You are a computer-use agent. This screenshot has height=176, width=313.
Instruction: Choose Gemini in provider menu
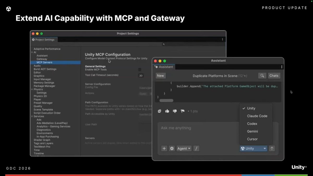[x=256, y=131]
